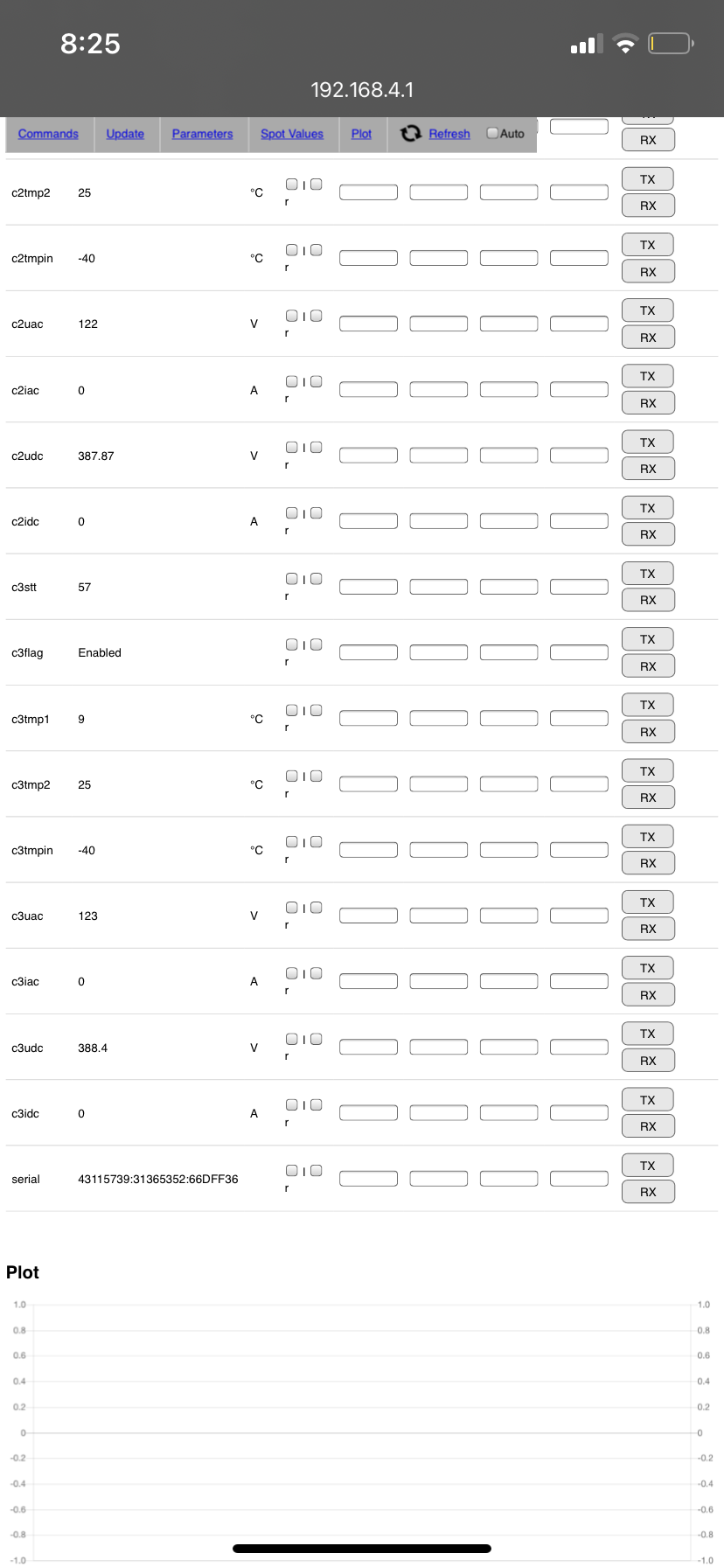The image size is (724, 1567).
Task: Tap the 192.168.4.1 address bar
Action: coord(362,90)
